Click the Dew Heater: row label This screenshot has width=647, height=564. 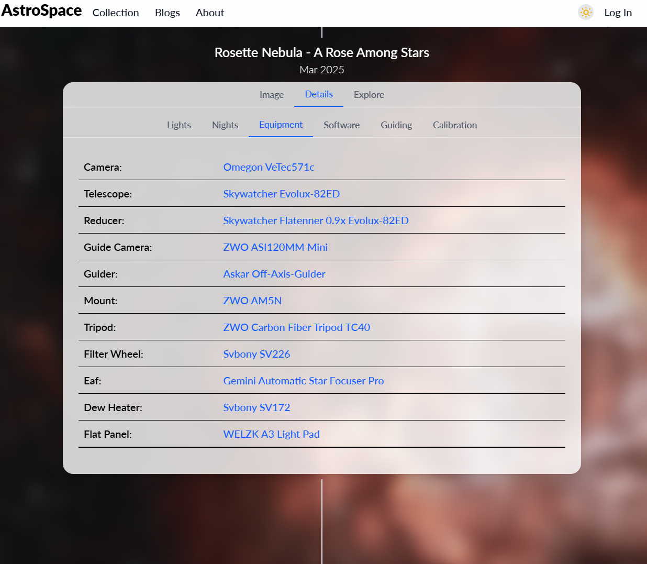113,407
